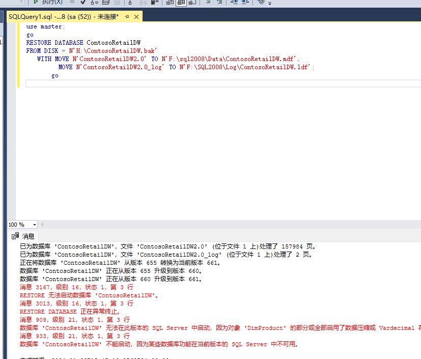
Task: Toggle Include Actual Execution Plan icon
Action: pyautogui.click(x=130, y=2)
